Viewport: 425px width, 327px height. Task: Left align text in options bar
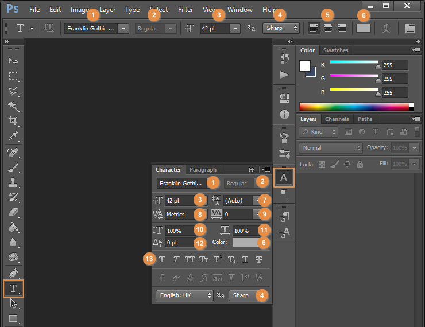tap(314, 28)
